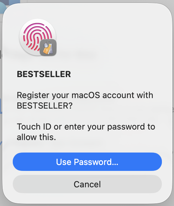Image resolution: width=174 pixels, height=206 pixels.
Task: Click the bold BESTSELLER heading
Action: [44, 74]
